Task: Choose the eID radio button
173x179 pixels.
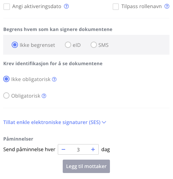Action: click(x=68, y=45)
